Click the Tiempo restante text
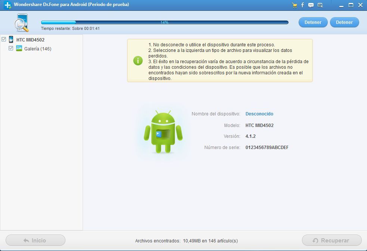Viewport: 367px width, 251px height. click(x=70, y=28)
